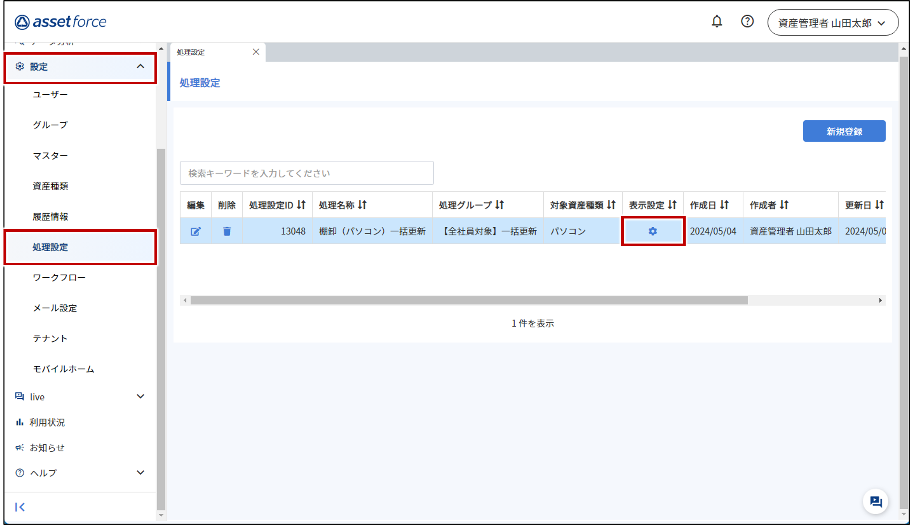
Task: Open テナント settings
Action: 50,339
